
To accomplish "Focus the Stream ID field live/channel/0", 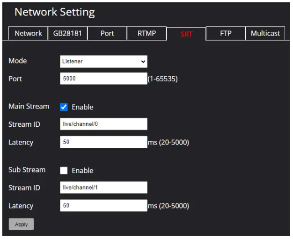I will point(103,124).
